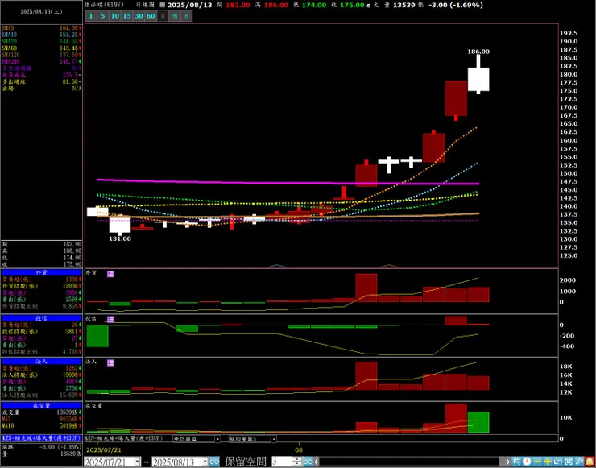Click the orange clock icon in bottom toolbar

point(527,462)
